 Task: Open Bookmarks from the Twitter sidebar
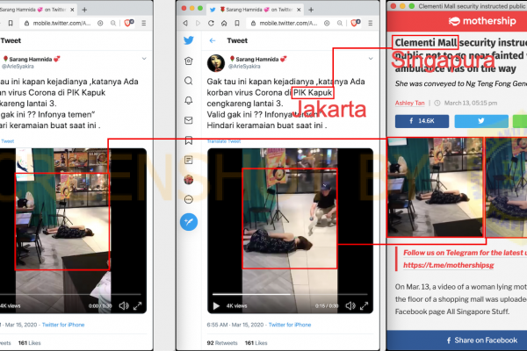[189, 140]
